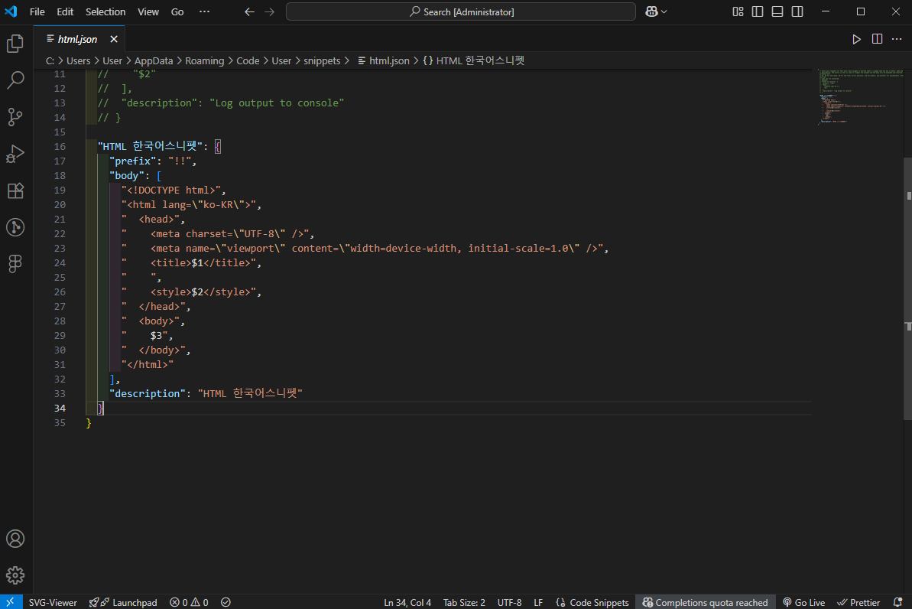Open the Extensions view
Screen dimensions: 912x609
point(16,191)
